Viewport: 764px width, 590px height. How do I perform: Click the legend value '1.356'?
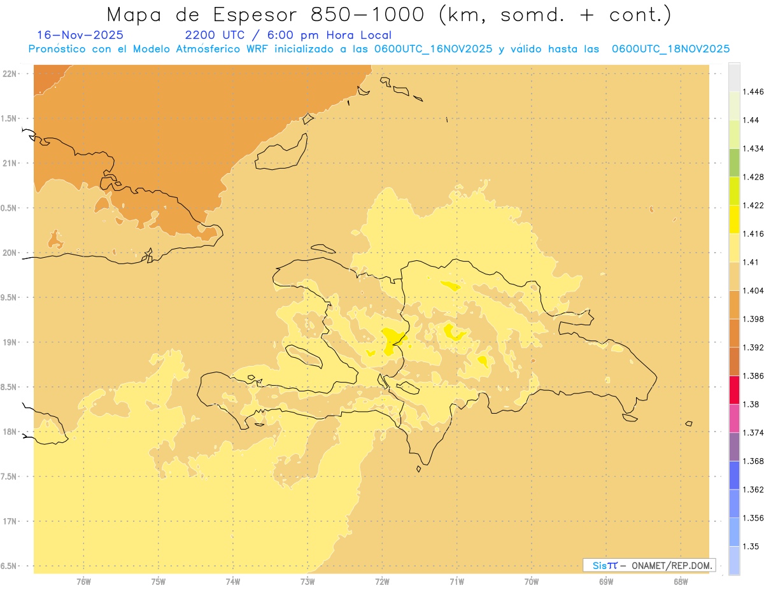[x=753, y=518]
